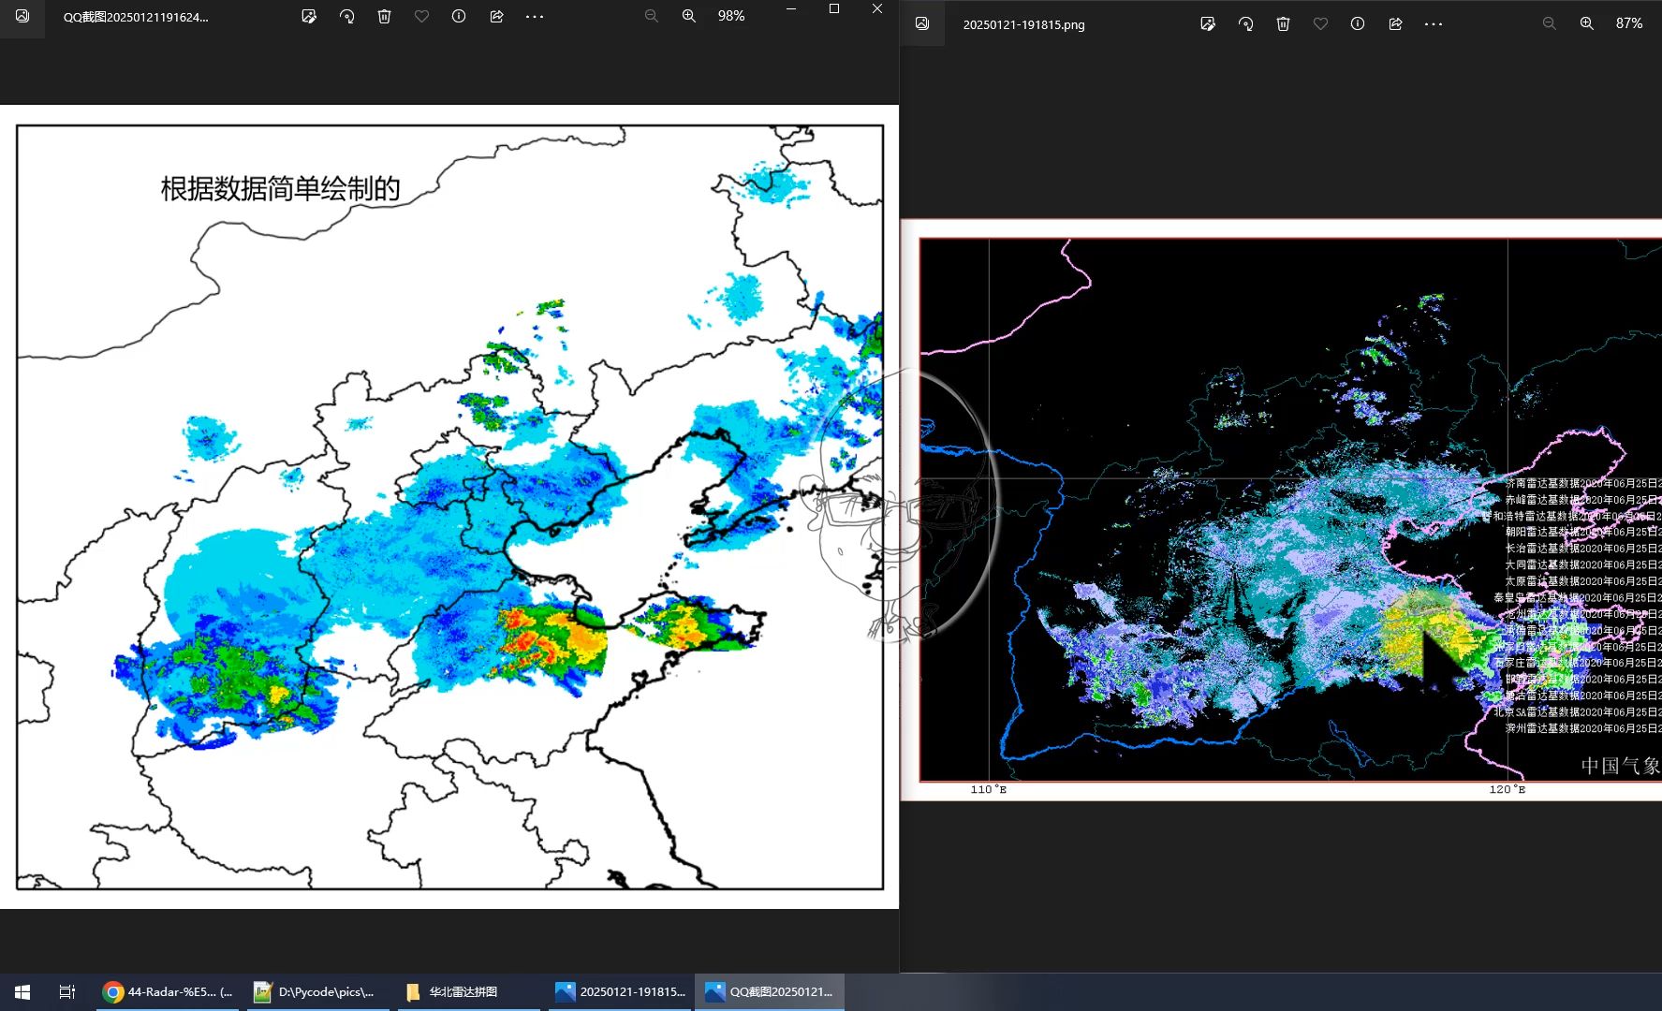The width and height of the screenshot is (1662, 1011).
Task: Show file info in left Photos window
Action: 459,16
